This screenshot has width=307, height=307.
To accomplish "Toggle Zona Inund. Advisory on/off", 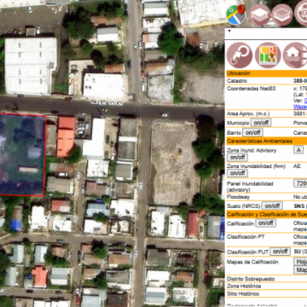I will coord(237,158).
